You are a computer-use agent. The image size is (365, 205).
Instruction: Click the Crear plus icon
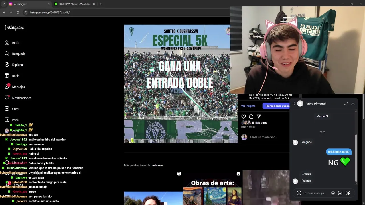pyautogui.click(x=7, y=109)
